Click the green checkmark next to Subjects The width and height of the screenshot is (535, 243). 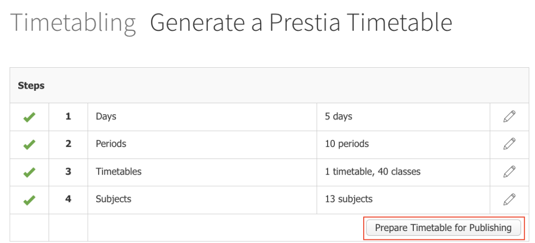[x=29, y=200]
